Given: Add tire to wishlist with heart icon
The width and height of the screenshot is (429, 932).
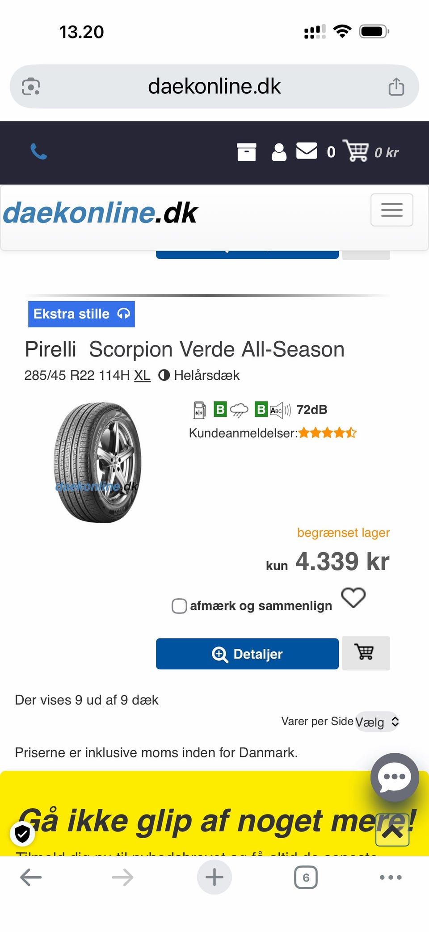Looking at the screenshot, I should [x=353, y=597].
